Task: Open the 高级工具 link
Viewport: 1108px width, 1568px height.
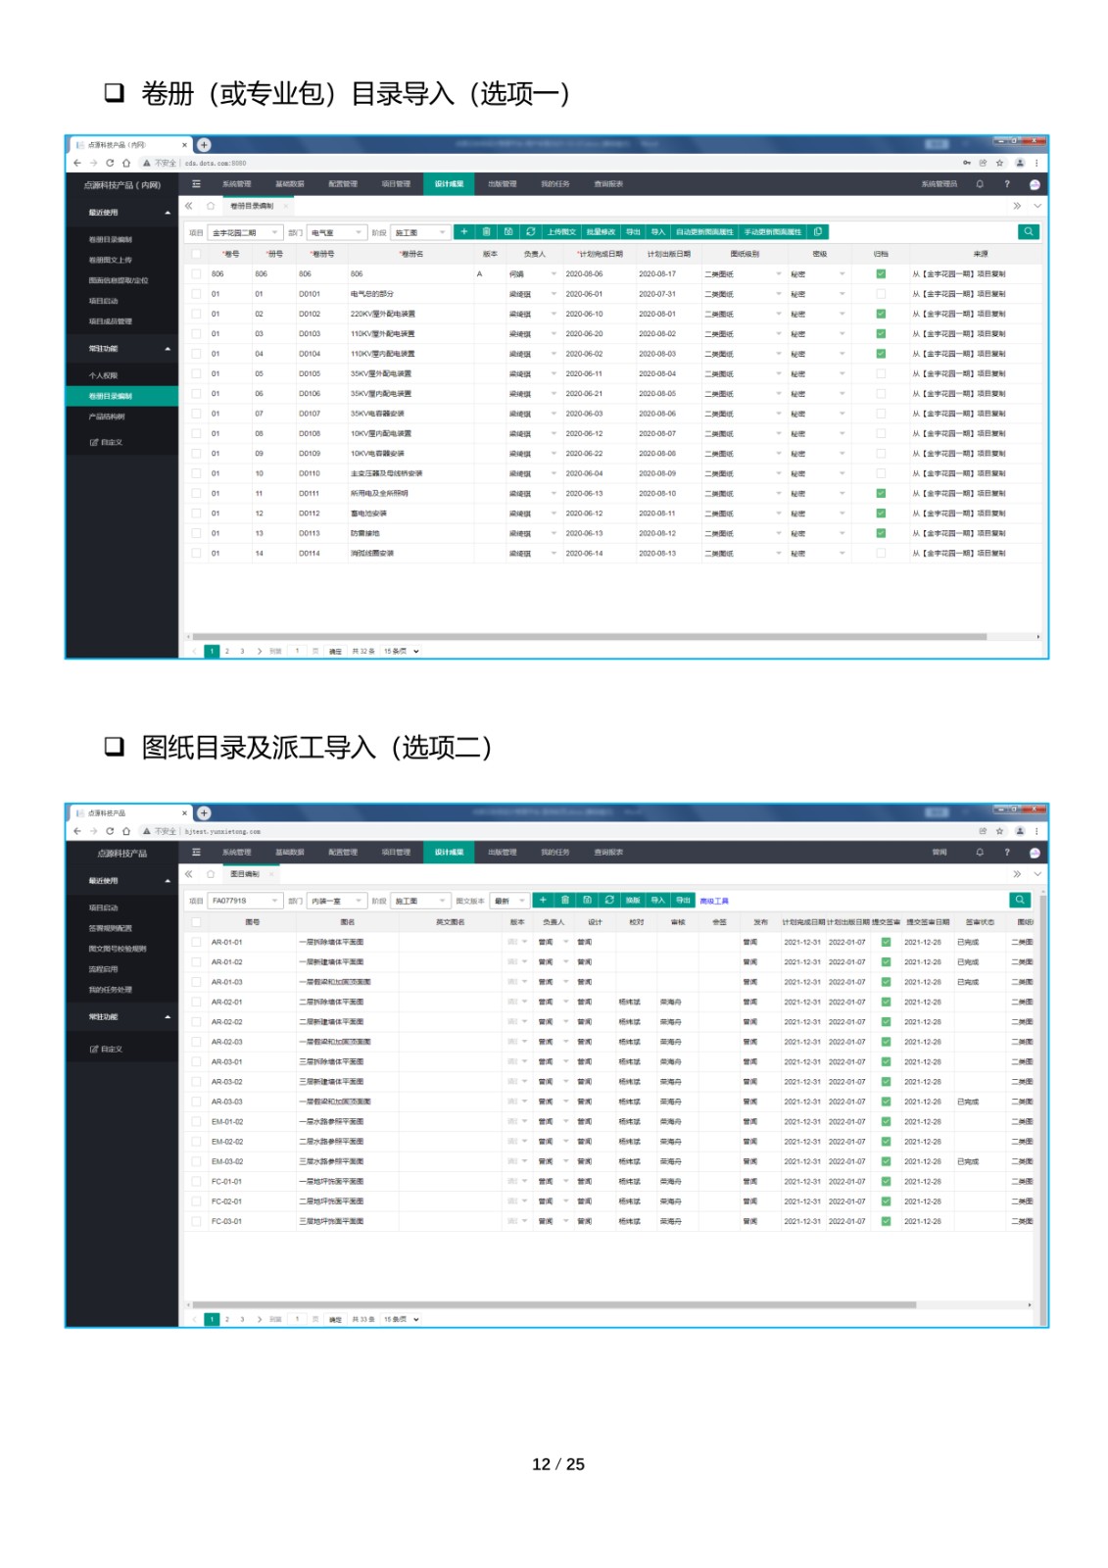Action: (714, 901)
